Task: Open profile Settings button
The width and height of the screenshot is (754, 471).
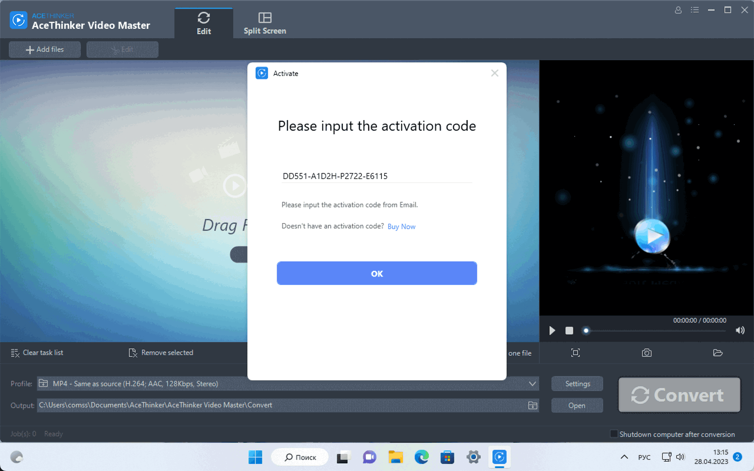Action: (577, 384)
